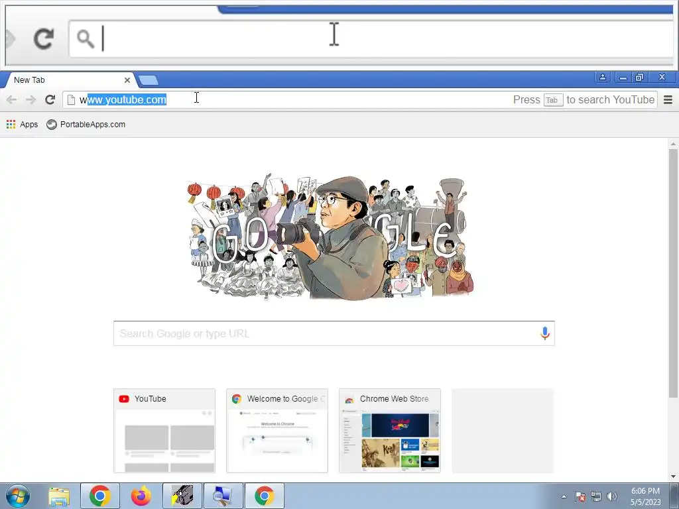Viewport: 679px width, 509px height.
Task: Launch Firefox from the taskbar
Action: click(x=141, y=496)
